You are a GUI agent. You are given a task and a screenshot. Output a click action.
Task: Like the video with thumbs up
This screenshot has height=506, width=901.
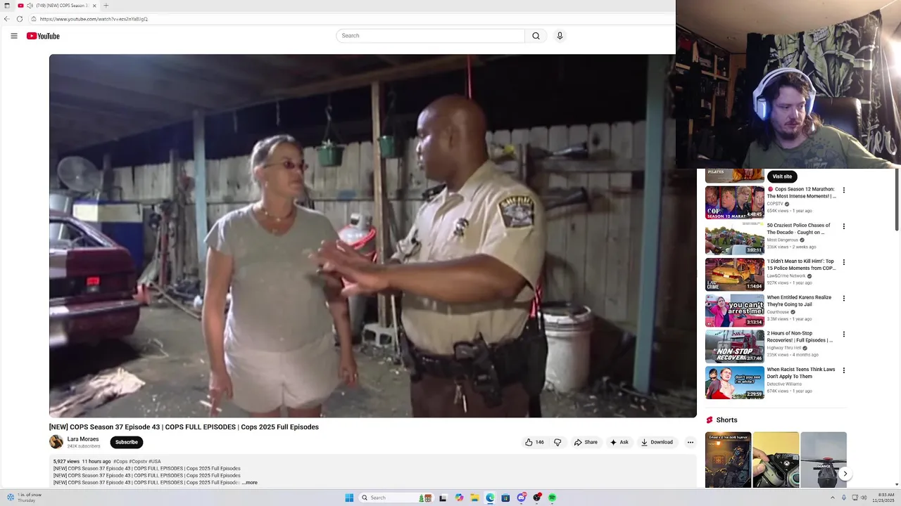click(534, 442)
